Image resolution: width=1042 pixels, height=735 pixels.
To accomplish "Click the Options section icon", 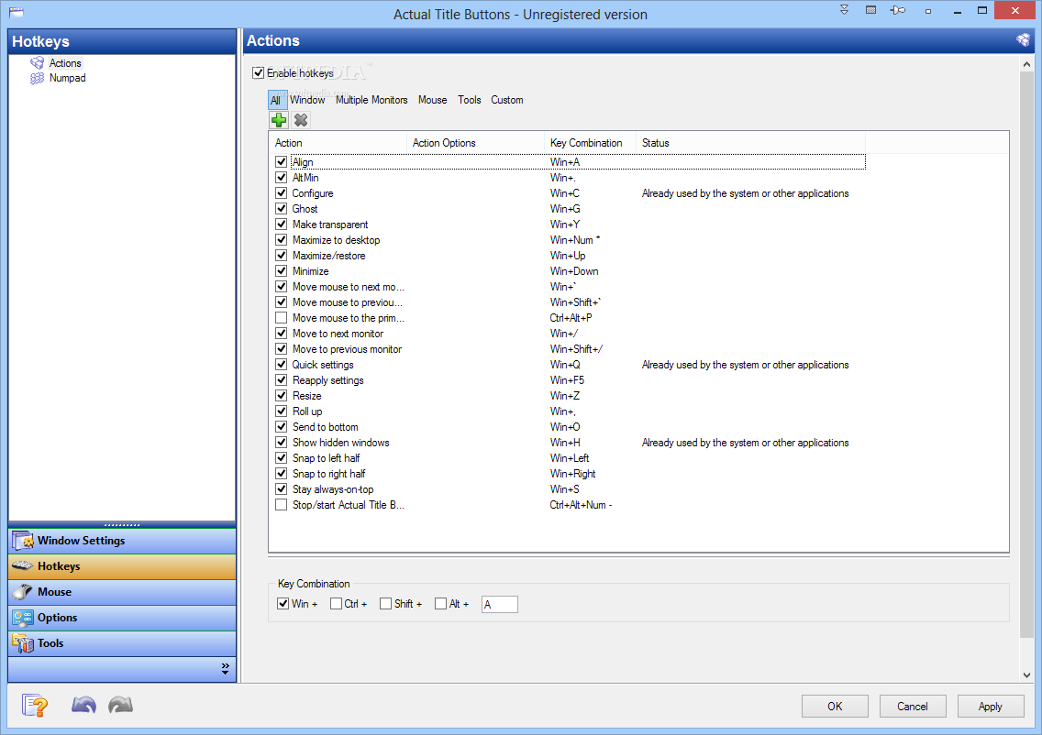I will (23, 618).
